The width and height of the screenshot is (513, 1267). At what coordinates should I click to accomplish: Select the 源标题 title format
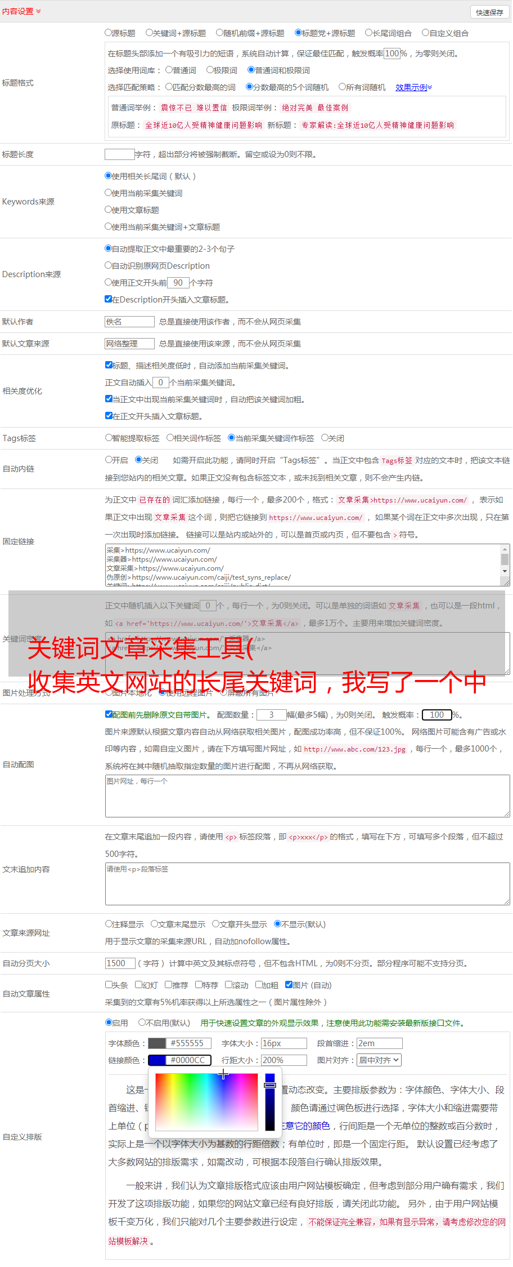tap(108, 33)
